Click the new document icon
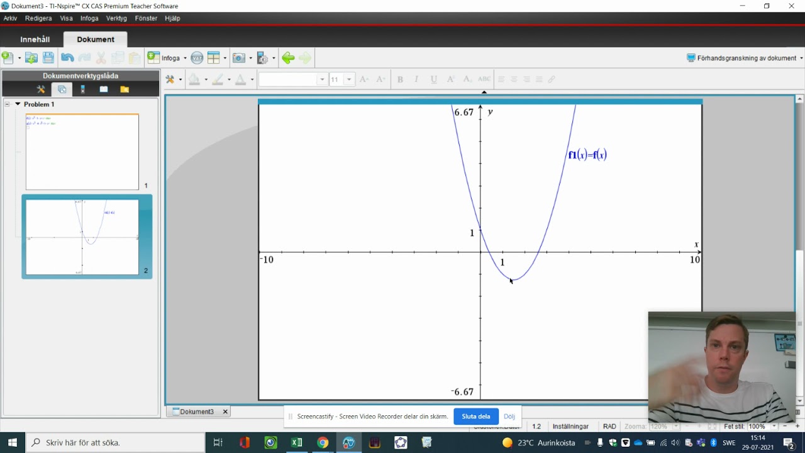This screenshot has width=805, height=453. tap(8, 58)
